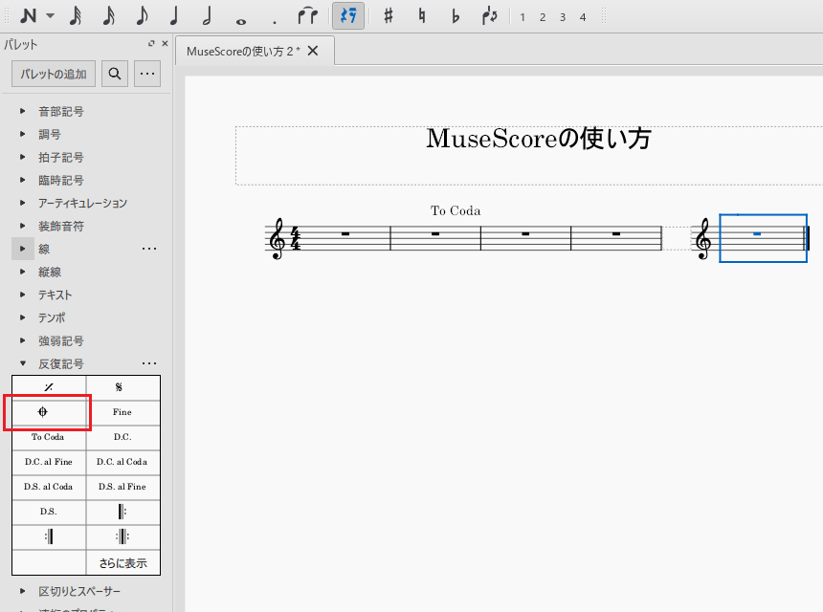Expand the 拍子記号 palette

(23, 157)
